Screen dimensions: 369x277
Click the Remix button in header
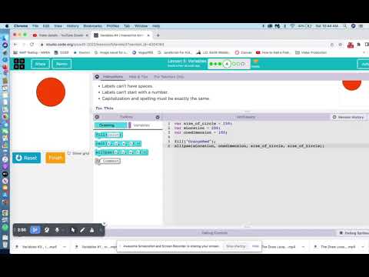pos(61,64)
